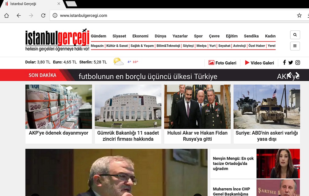Open the Foto Galeri link

point(222,63)
